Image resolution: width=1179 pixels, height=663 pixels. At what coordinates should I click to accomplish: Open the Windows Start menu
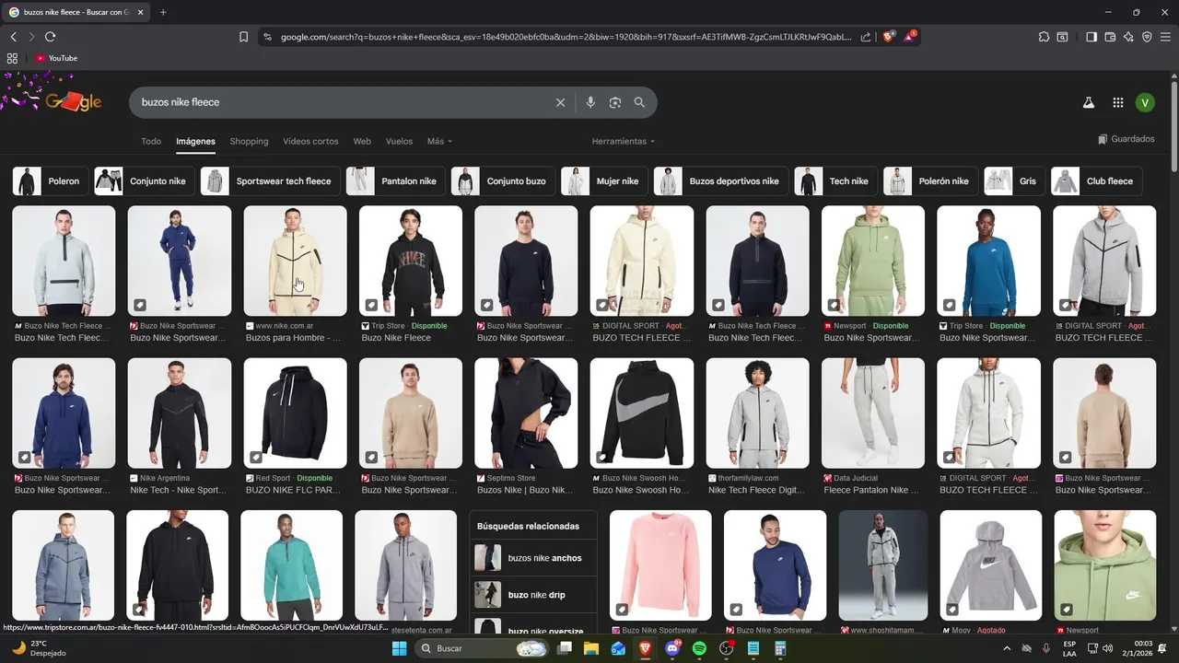pyautogui.click(x=399, y=648)
